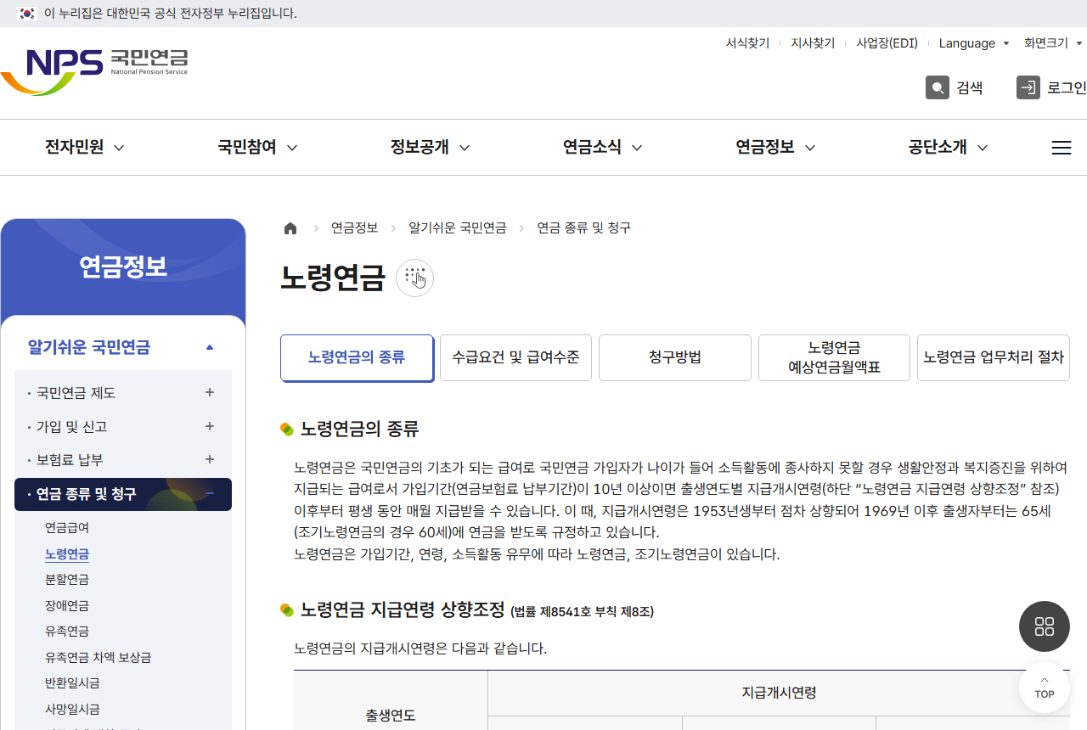This screenshot has width=1087, height=730.
Task: Click the 출생연도 table header
Action: click(x=391, y=715)
